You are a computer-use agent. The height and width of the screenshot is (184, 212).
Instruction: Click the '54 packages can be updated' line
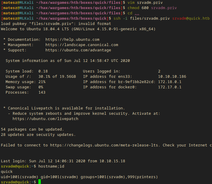click(x=32, y=129)
